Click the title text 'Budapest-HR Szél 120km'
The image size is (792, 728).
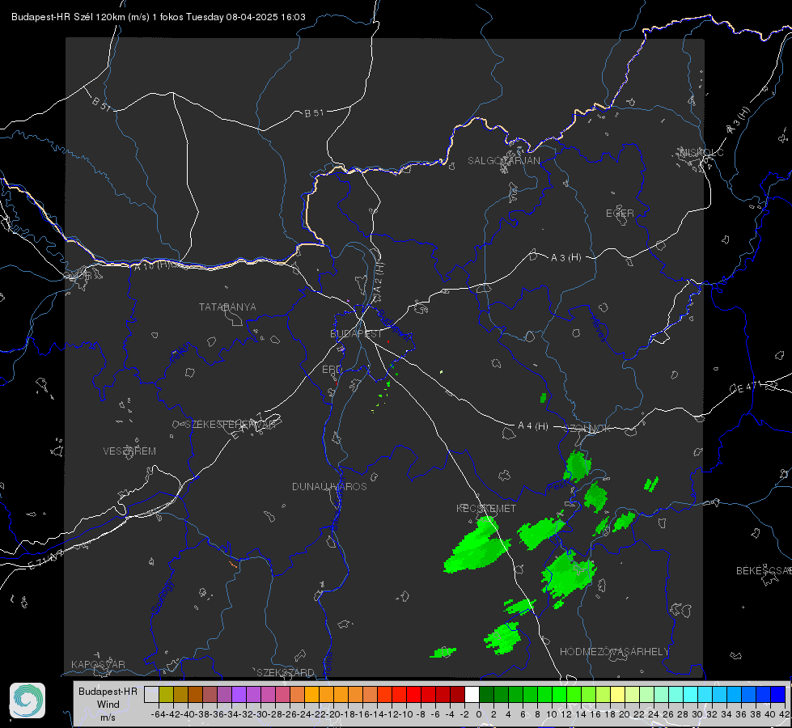point(68,17)
